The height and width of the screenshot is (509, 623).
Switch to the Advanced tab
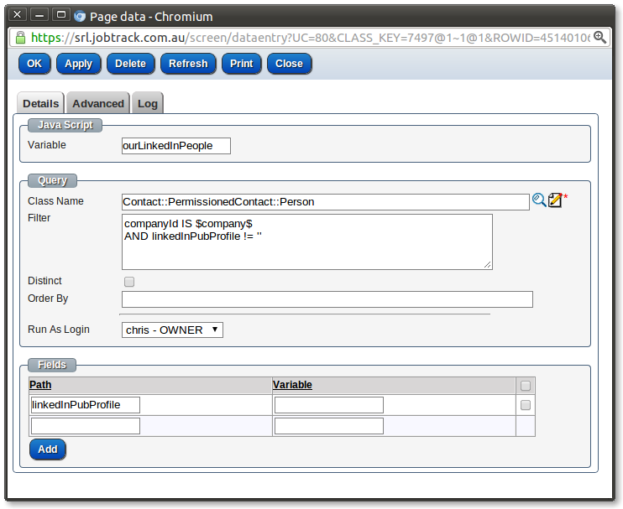[x=98, y=103]
